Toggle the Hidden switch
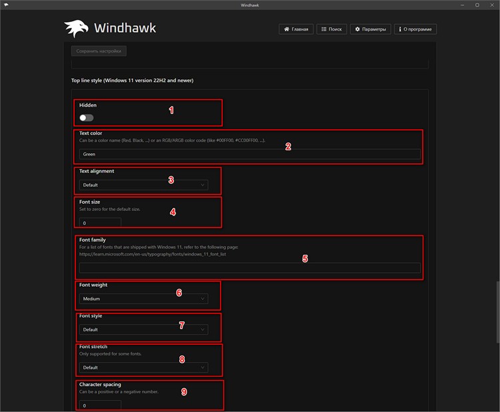 [87, 118]
